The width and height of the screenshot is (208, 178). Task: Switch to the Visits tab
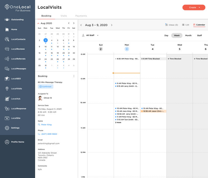tap(64, 16)
